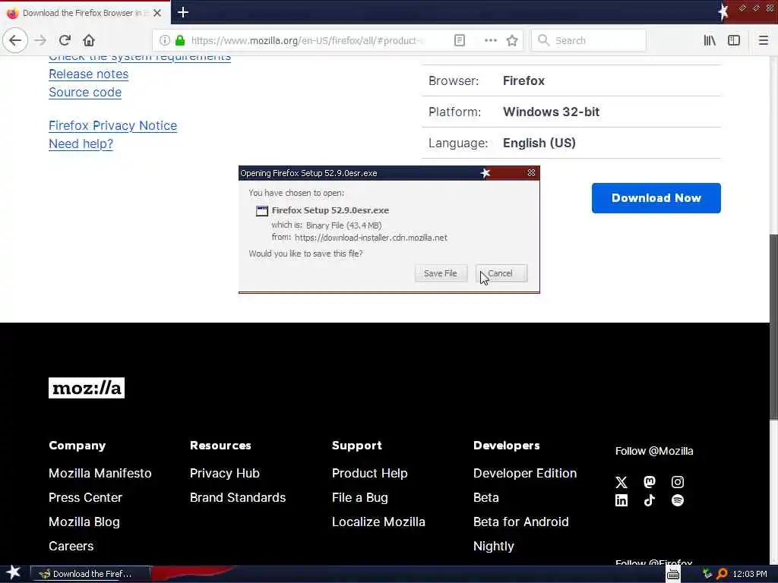The height and width of the screenshot is (583, 778).
Task: Open Brand Standards footer link
Action: (x=238, y=497)
